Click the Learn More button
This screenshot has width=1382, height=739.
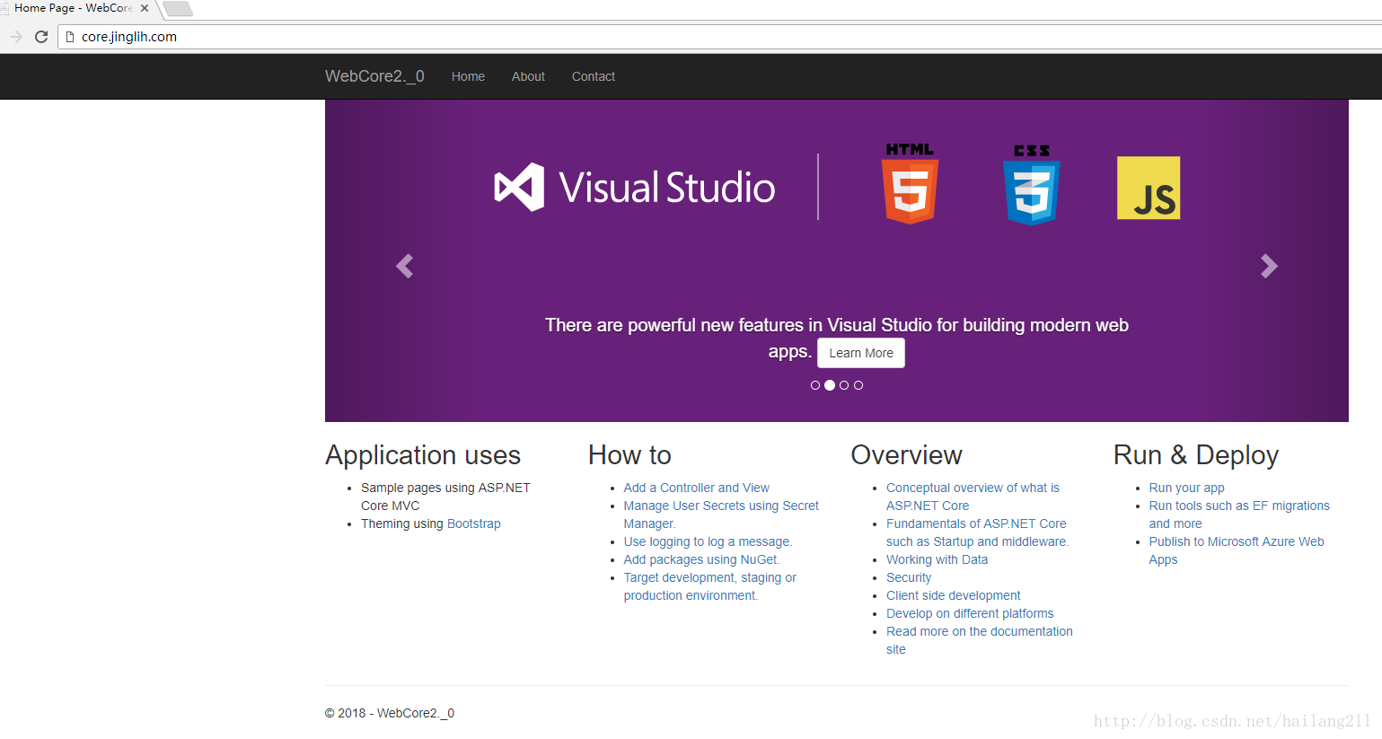[x=861, y=353]
